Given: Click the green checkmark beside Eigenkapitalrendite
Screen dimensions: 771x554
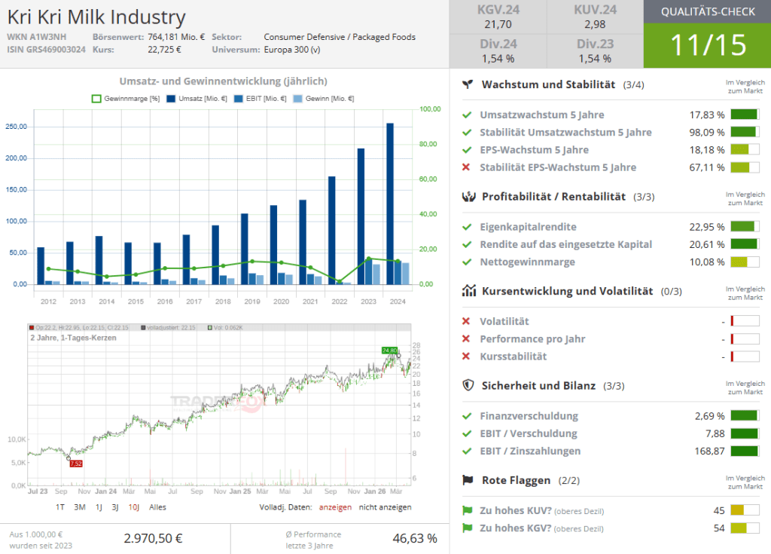Looking at the screenshot, I should (467, 227).
